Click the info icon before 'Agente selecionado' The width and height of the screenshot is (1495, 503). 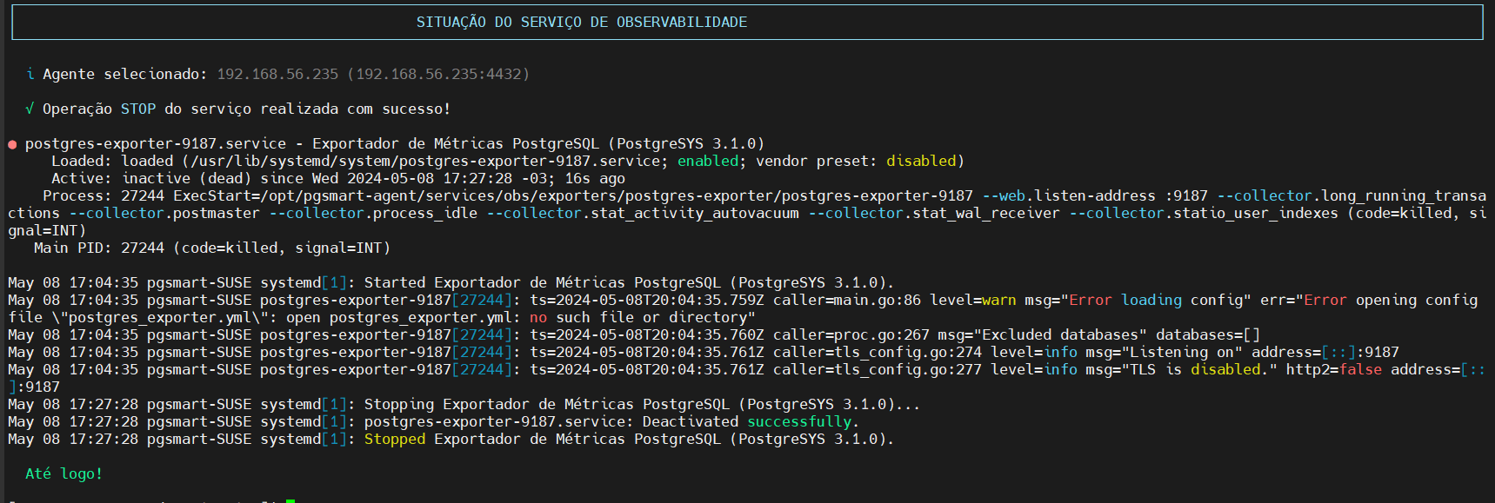30,74
